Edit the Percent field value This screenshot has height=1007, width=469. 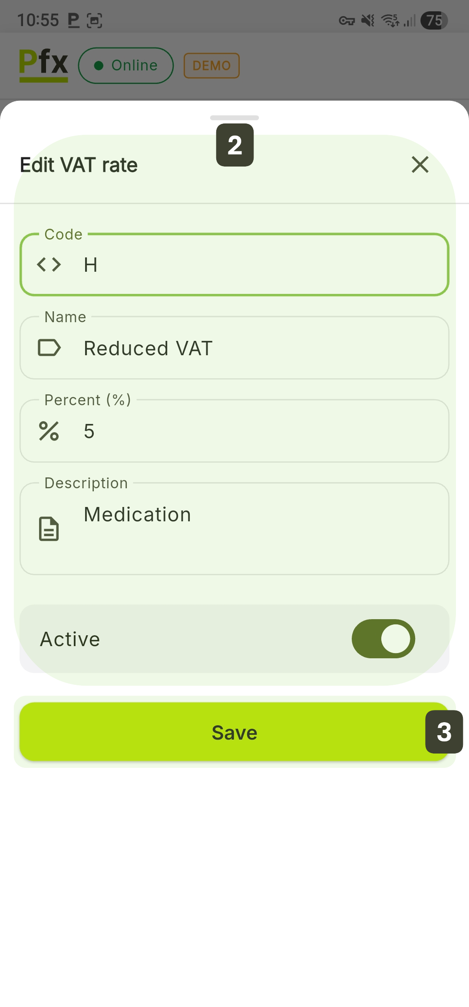click(261, 431)
